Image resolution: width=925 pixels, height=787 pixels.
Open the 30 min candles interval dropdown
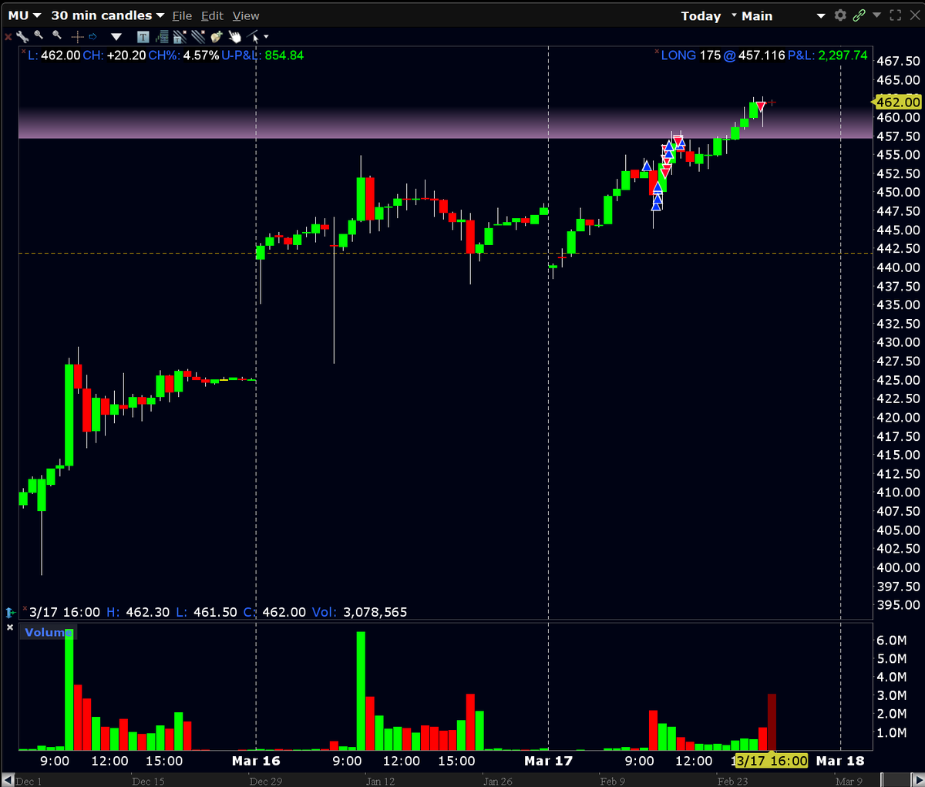click(x=108, y=15)
